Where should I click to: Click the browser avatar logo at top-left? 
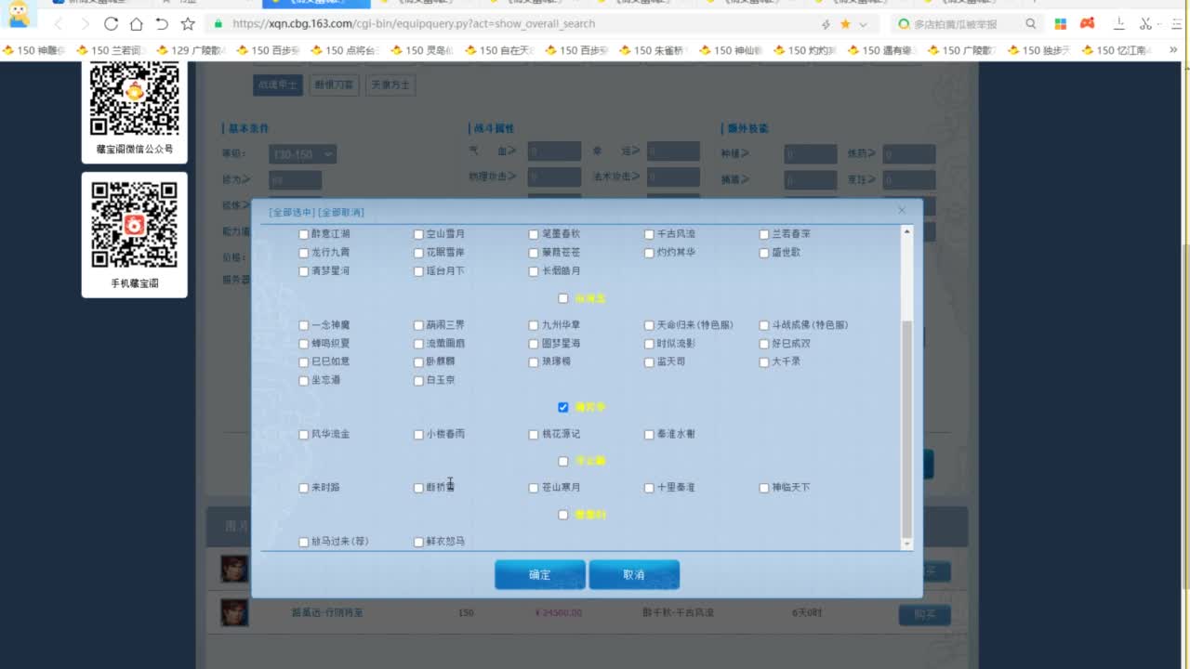click(18, 14)
